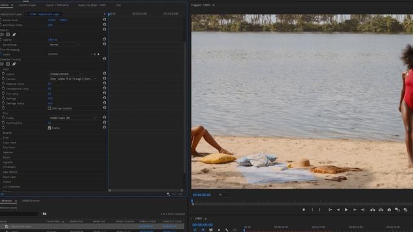Click the Extract button
This screenshot has height=232, width=413.
381,209
